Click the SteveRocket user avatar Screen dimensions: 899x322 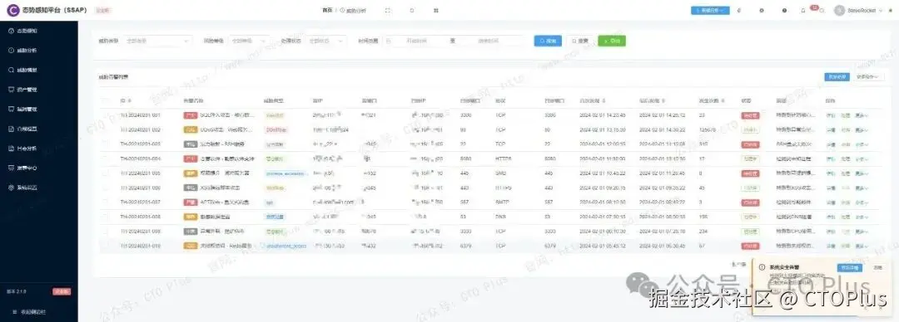839,10
